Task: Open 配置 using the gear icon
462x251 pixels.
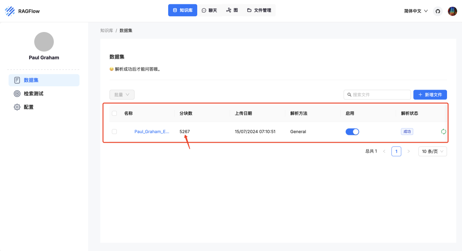Action: (17, 107)
